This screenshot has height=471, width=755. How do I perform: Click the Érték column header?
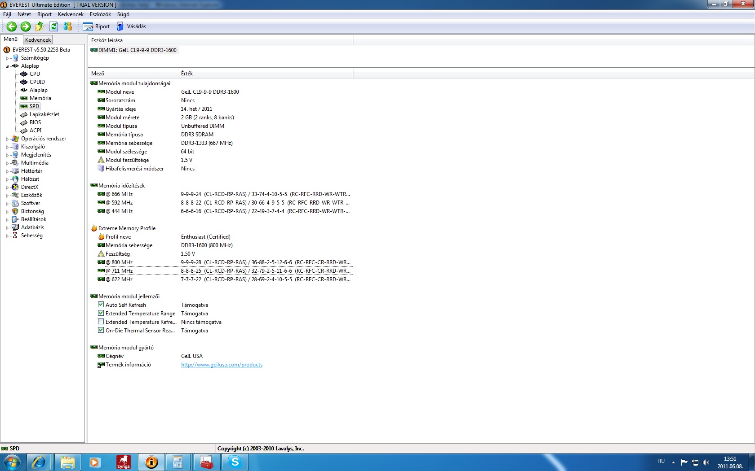[x=266, y=74]
